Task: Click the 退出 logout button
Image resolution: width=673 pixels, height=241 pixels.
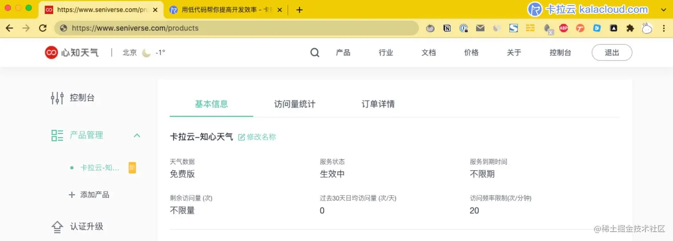Action: click(x=612, y=52)
